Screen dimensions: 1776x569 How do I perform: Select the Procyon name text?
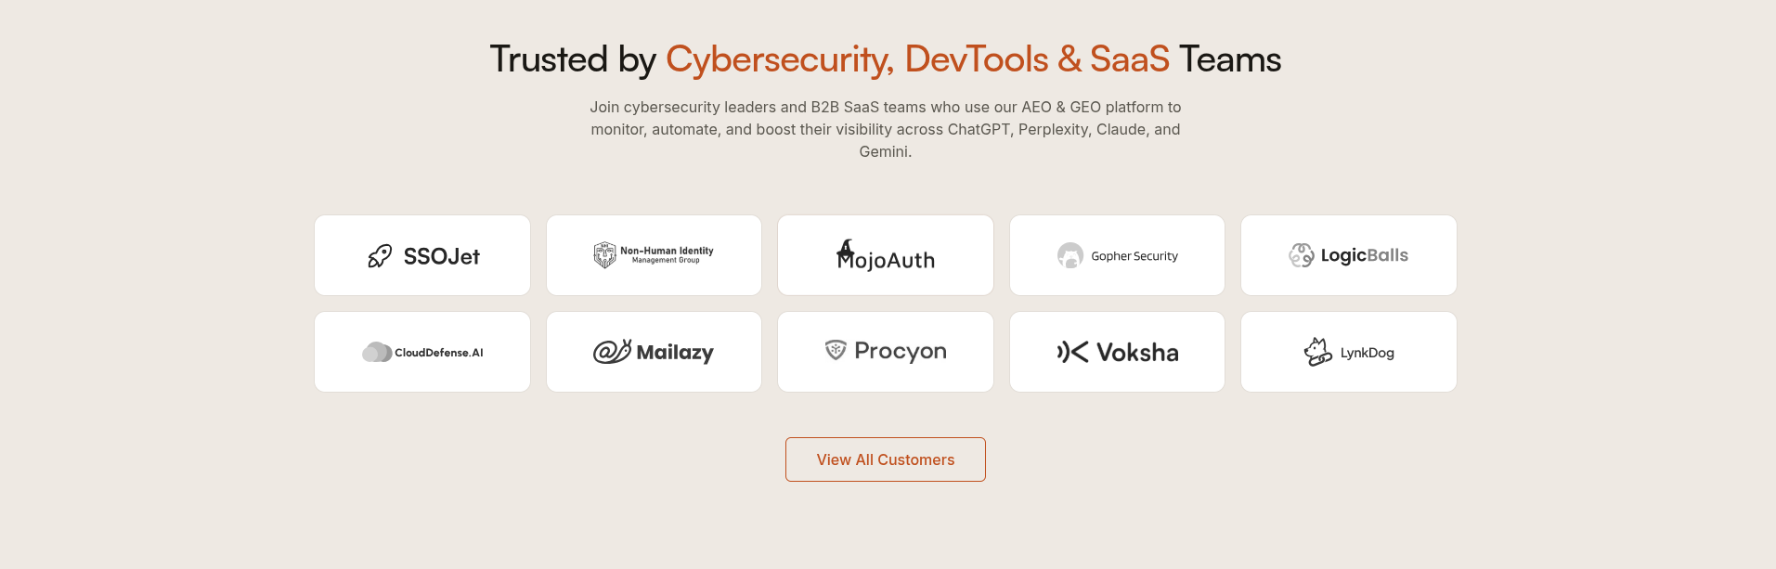click(x=901, y=351)
